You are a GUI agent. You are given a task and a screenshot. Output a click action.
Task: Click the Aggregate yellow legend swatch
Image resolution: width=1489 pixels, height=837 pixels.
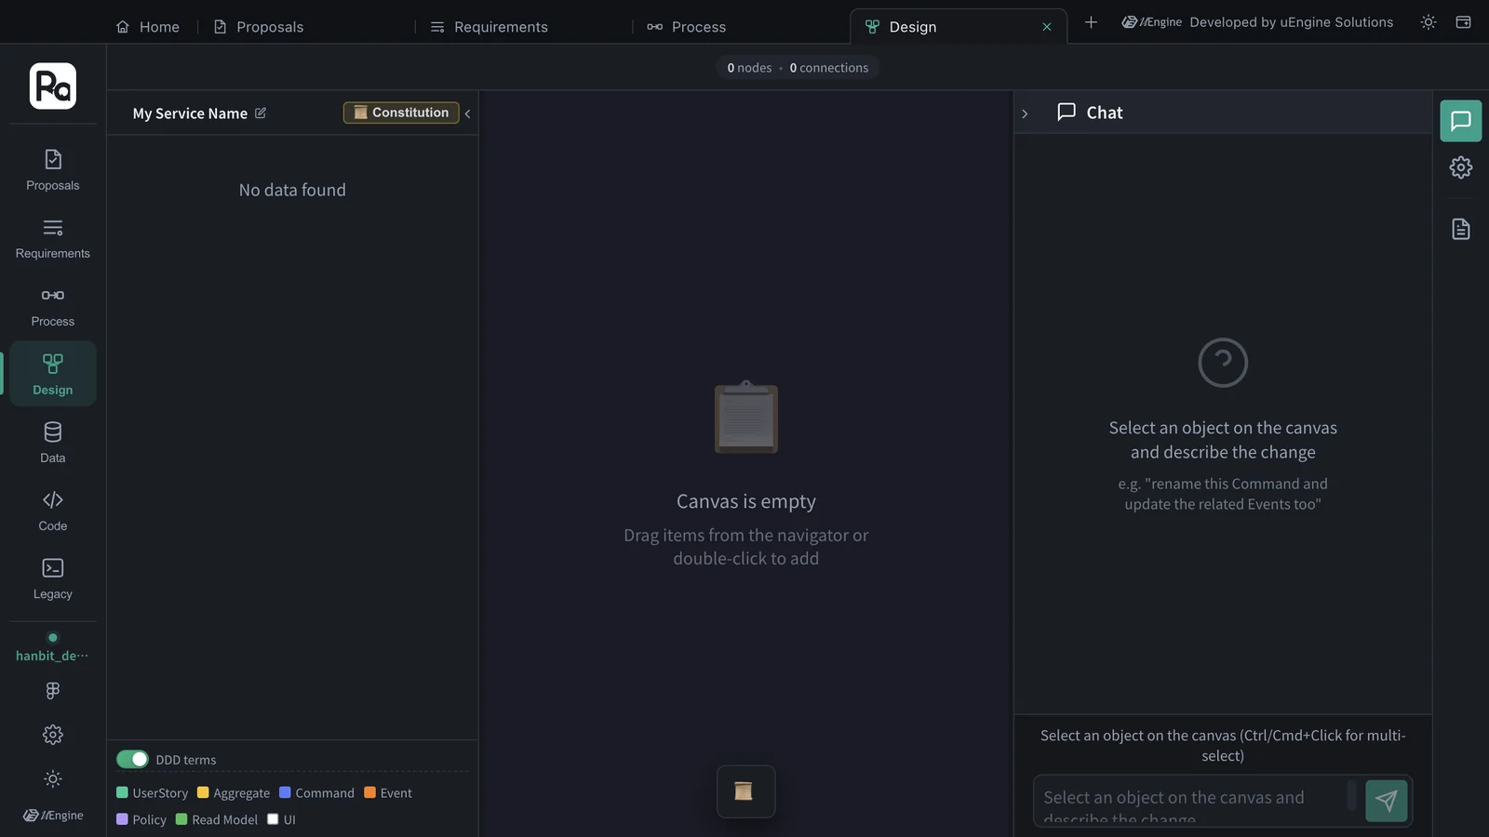tap(203, 792)
